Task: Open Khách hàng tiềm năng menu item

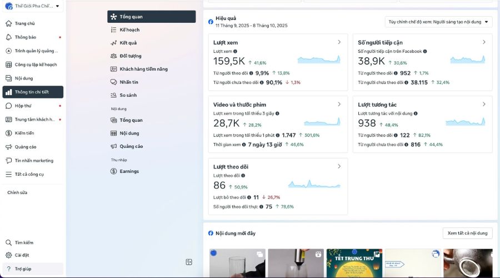Action: pyautogui.click(x=152, y=69)
